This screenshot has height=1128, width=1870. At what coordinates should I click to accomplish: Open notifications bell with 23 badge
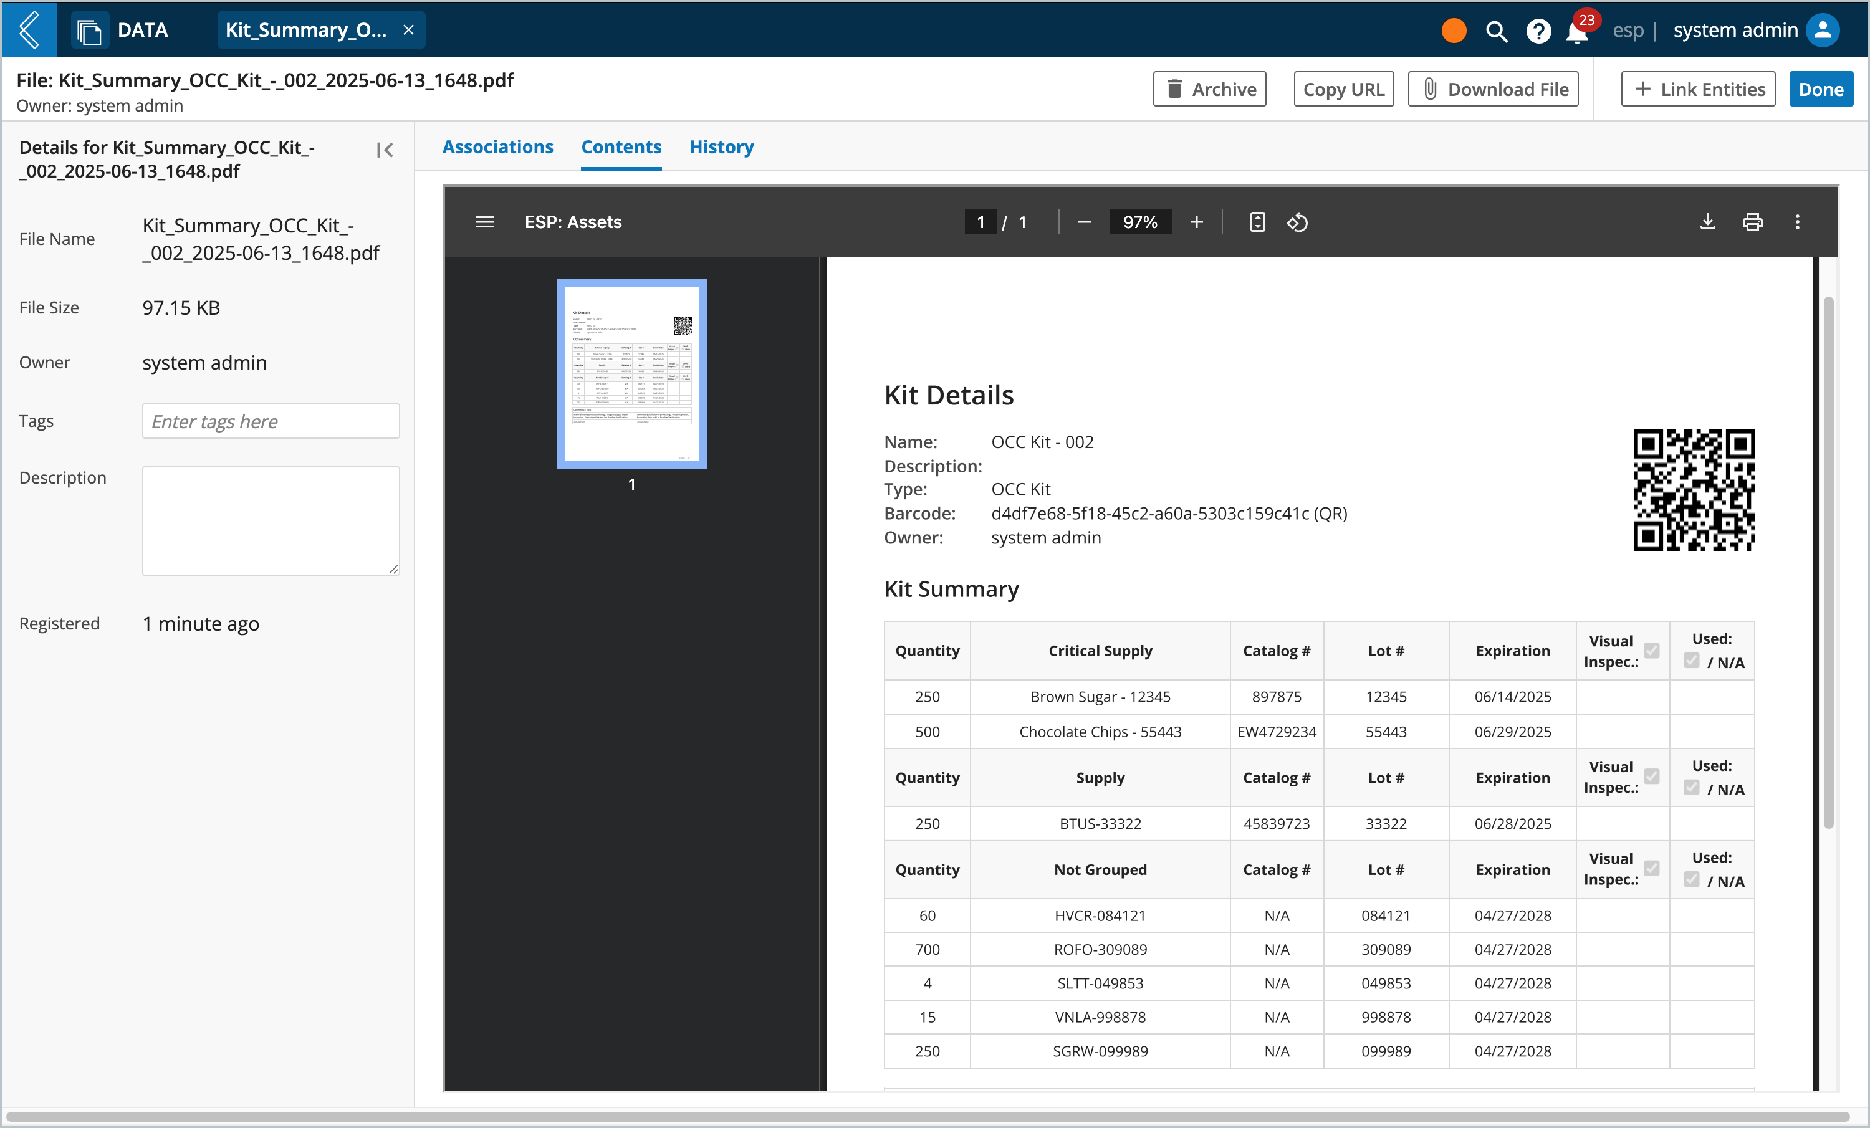tap(1578, 31)
